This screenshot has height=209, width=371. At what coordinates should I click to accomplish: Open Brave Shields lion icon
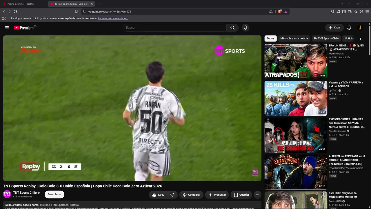coord(280,12)
